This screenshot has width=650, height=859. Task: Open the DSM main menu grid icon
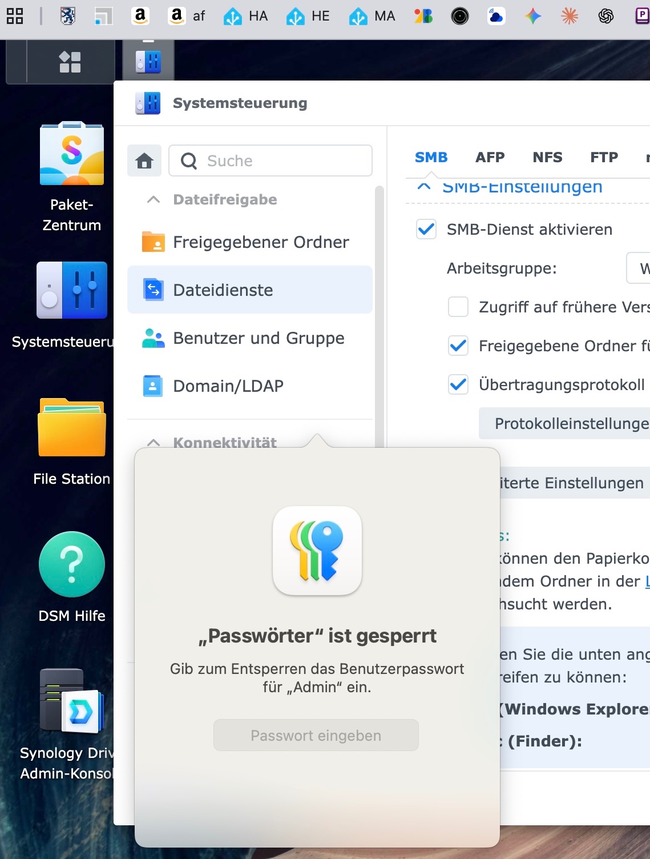[x=70, y=62]
